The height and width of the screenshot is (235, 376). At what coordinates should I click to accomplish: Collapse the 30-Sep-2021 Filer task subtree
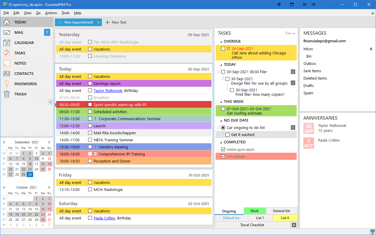coord(218,71)
